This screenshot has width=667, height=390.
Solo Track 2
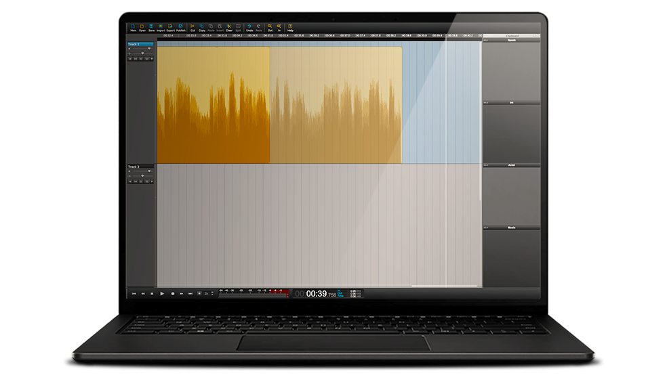pyautogui.click(x=141, y=181)
